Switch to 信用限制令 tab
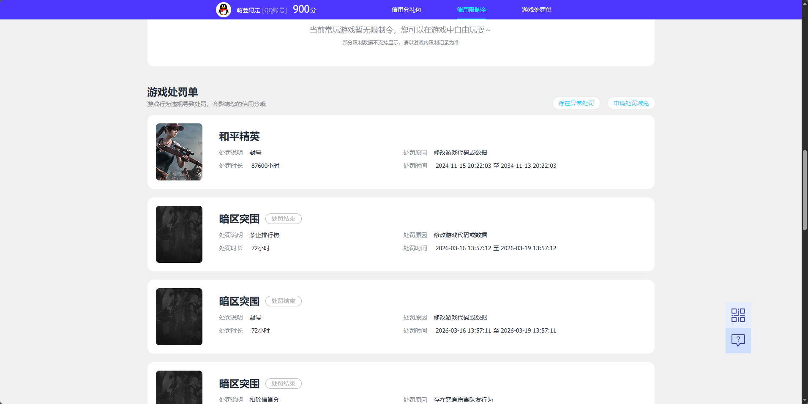The width and height of the screenshot is (808, 404). (x=472, y=10)
